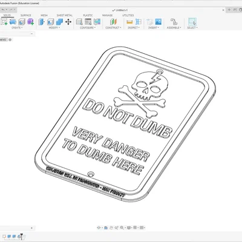The image size is (242, 242).
Task: Select the first sketch feature in timeline
Action: 4,237
